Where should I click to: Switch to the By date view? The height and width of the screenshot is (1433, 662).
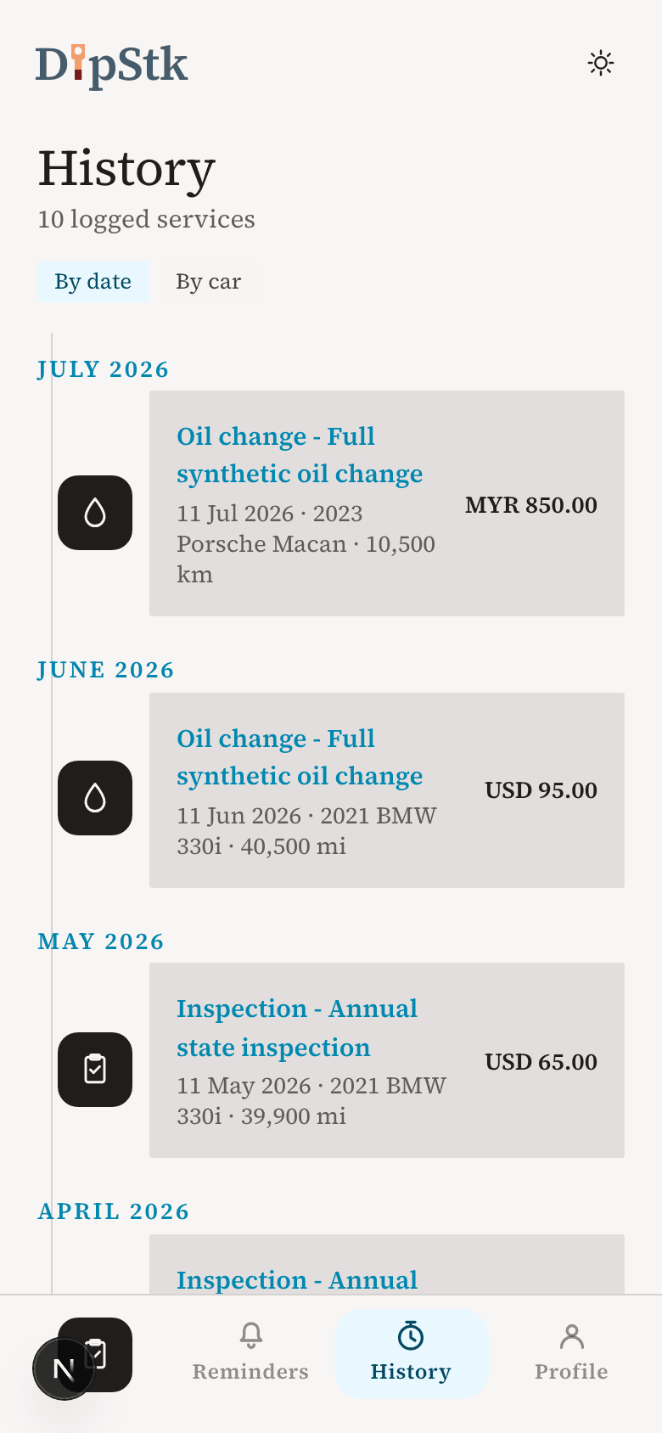(93, 282)
